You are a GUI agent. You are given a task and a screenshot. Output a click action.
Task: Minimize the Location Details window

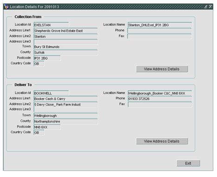pos(205,7)
